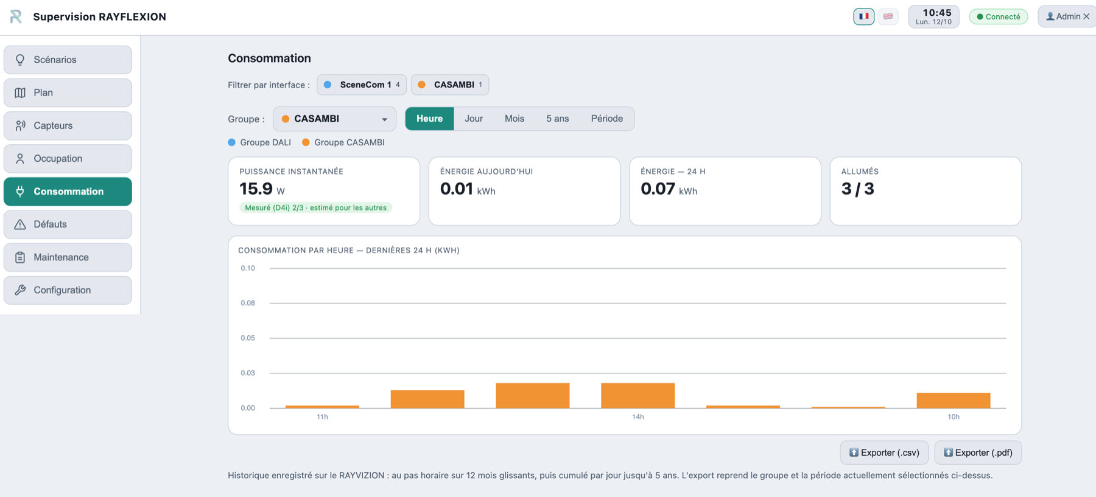Viewport: 1096px width, 497px height.
Task: Click the pdf export upload icon
Action: pos(948,453)
